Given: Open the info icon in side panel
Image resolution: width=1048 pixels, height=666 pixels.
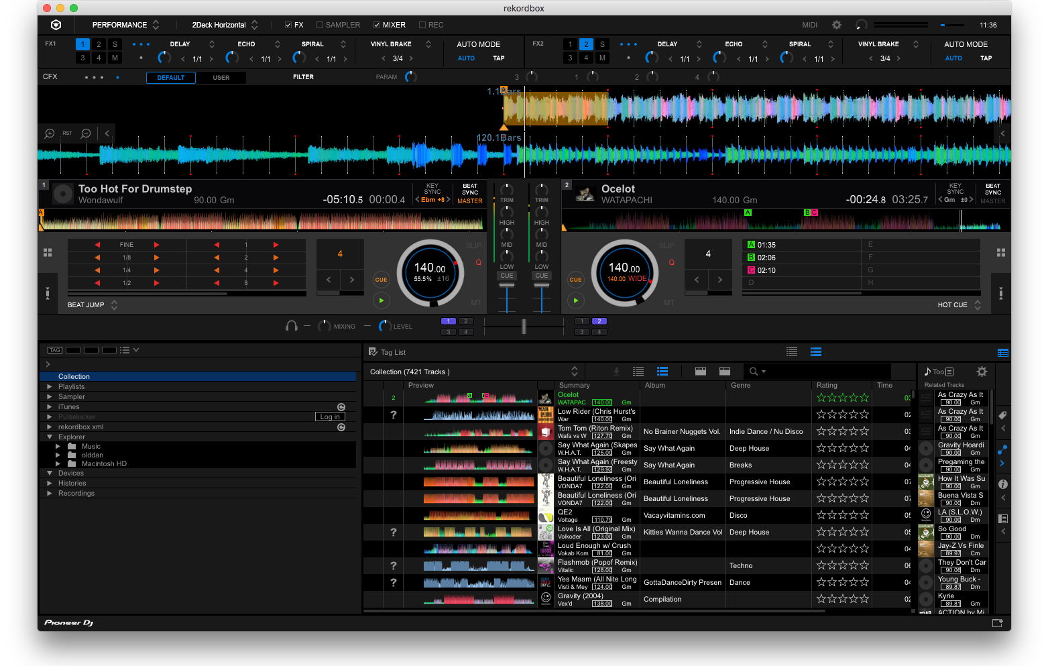Looking at the screenshot, I should pos(1003,484).
